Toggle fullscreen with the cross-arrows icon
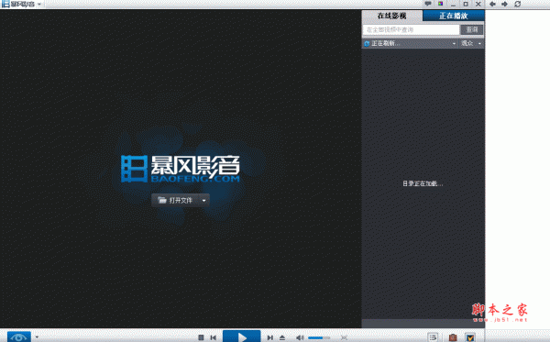550x342 pixels. tap(344, 337)
